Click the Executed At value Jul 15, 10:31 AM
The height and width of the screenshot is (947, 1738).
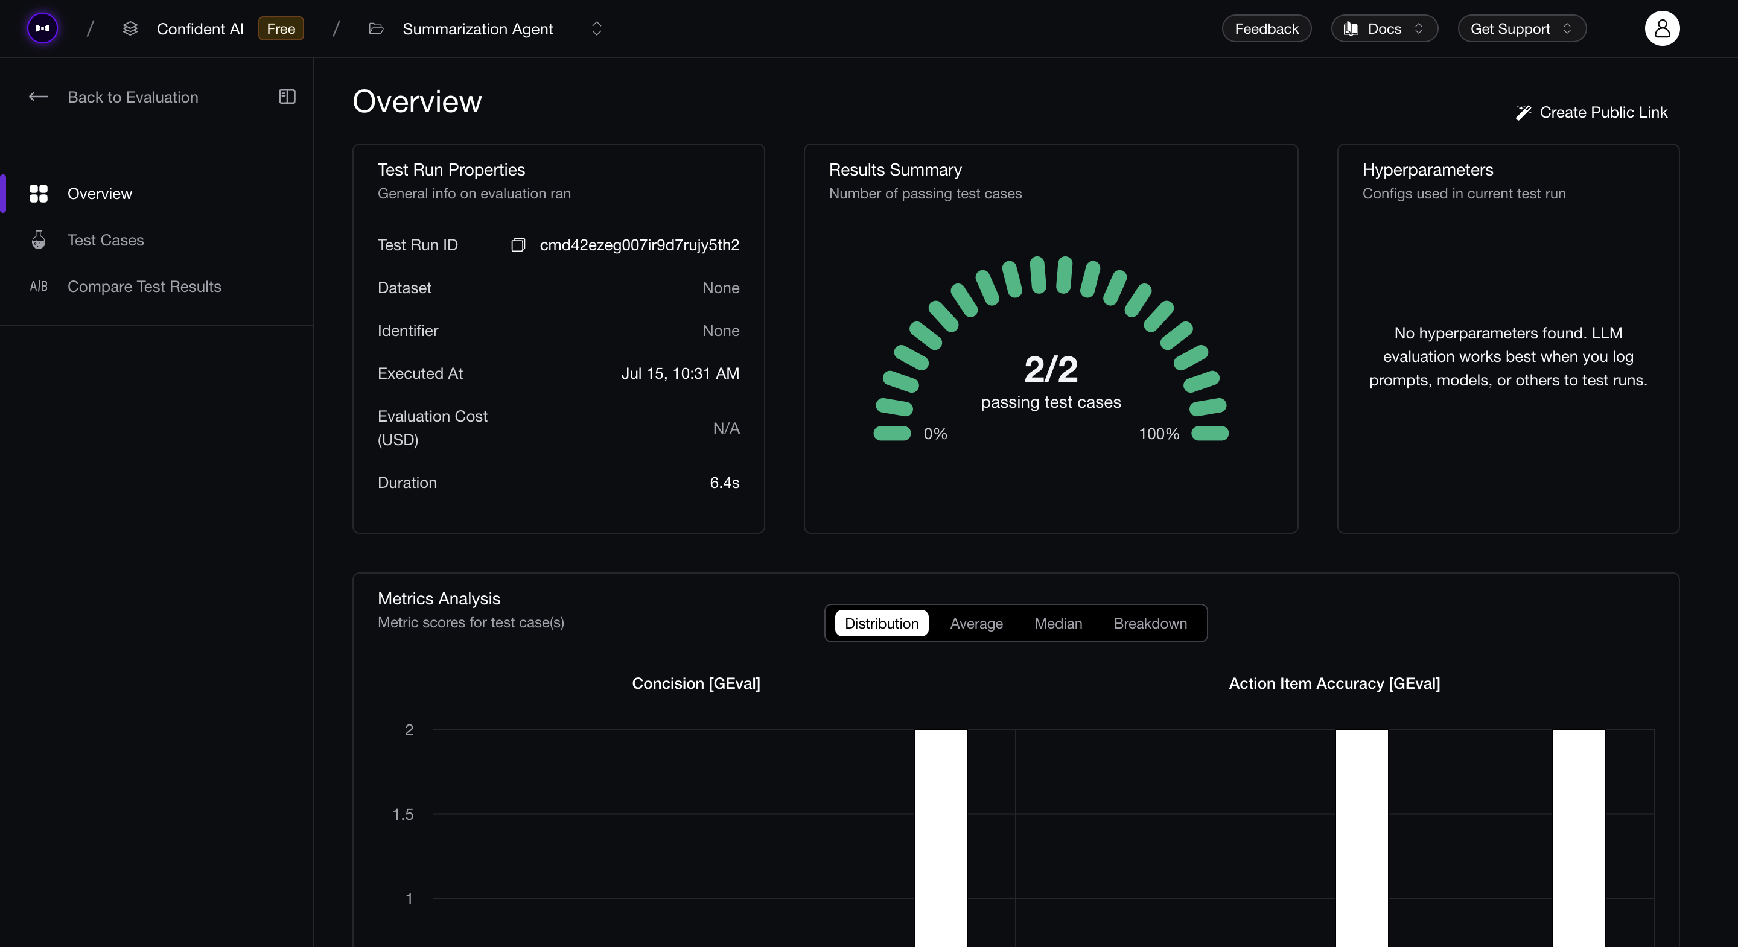pyautogui.click(x=680, y=374)
